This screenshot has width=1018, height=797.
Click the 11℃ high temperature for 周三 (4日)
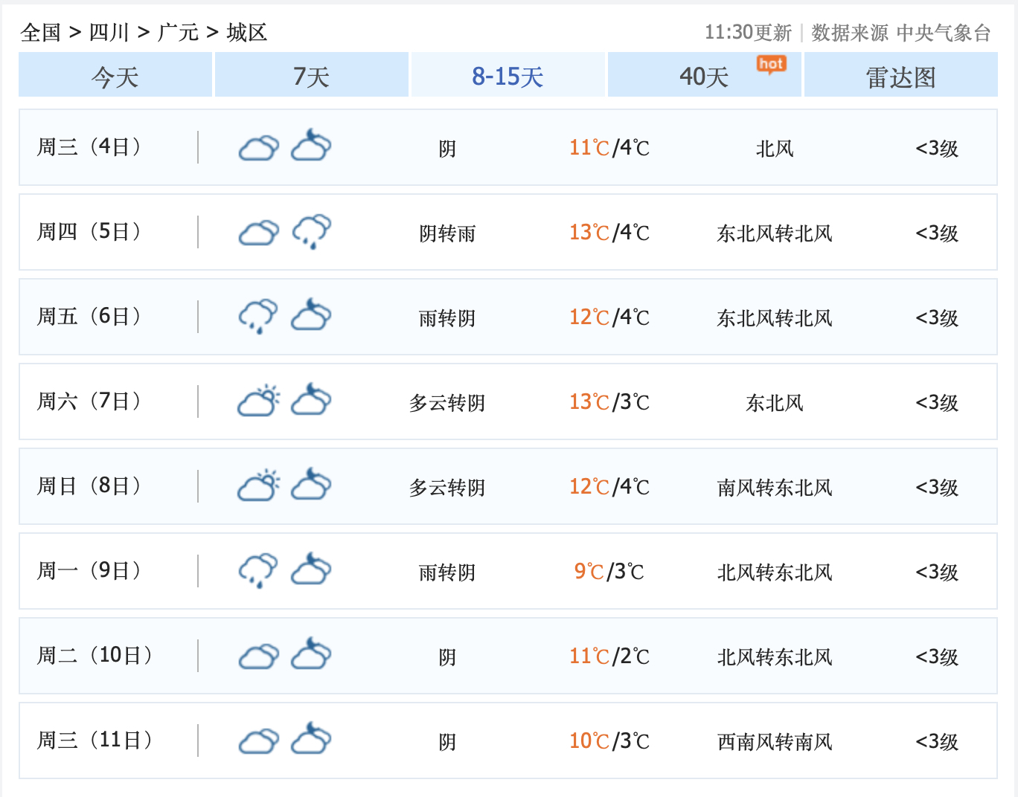pos(588,147)
